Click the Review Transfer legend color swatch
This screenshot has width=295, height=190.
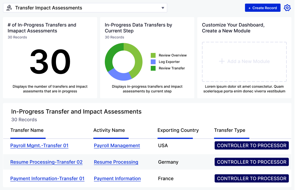tap(153, 68)
